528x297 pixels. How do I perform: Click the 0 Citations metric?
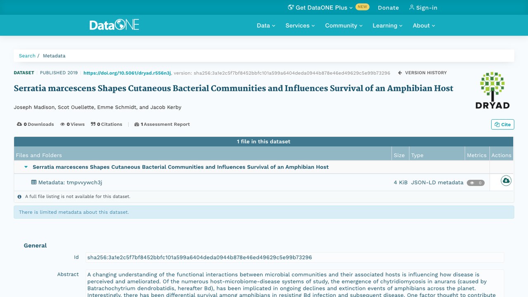[106, 124]
